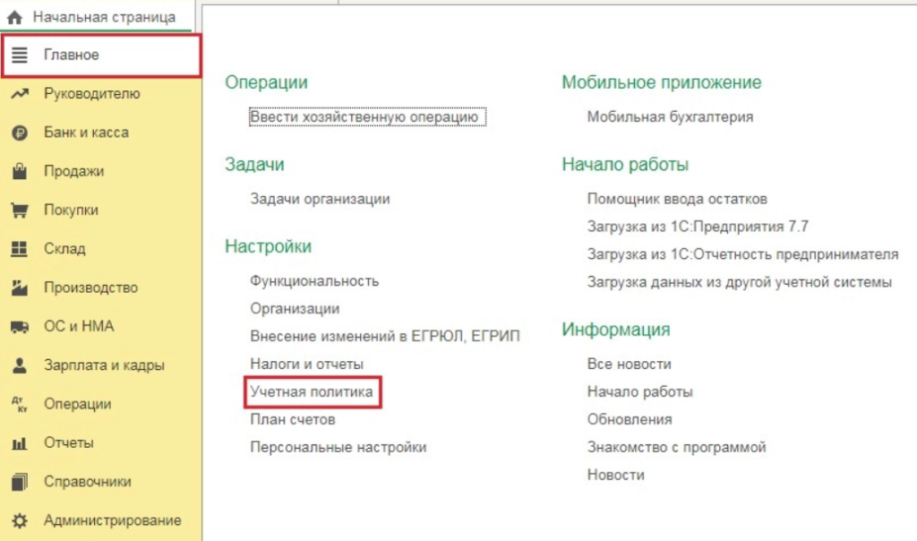Click the ruble coin icon for Банк и касса

(20, 133)
